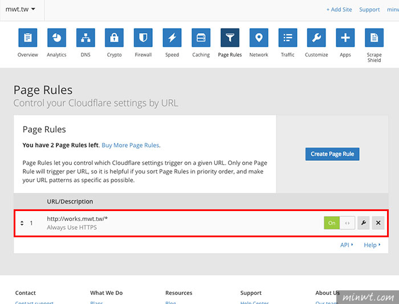This screenshot has width=399, height=304.
Task: Open the Crypto padlock icon
Action: pyautogui.click(x=114, y=38)
